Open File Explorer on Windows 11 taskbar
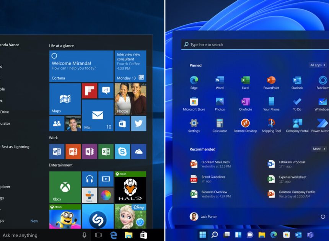The image size is (329, 241). click(262, 235)
